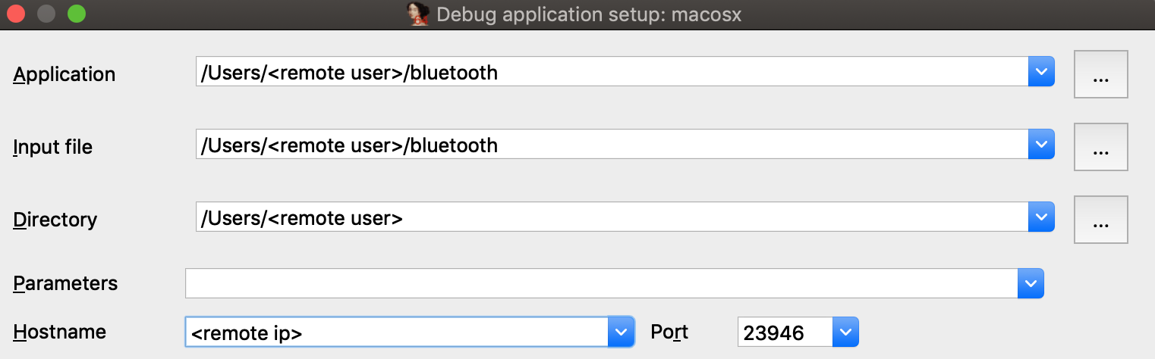This screenshot has width=1155, height=359.
Task: Browse for the working Directory
Action: pyautogui.click(x=1100, y=220)
